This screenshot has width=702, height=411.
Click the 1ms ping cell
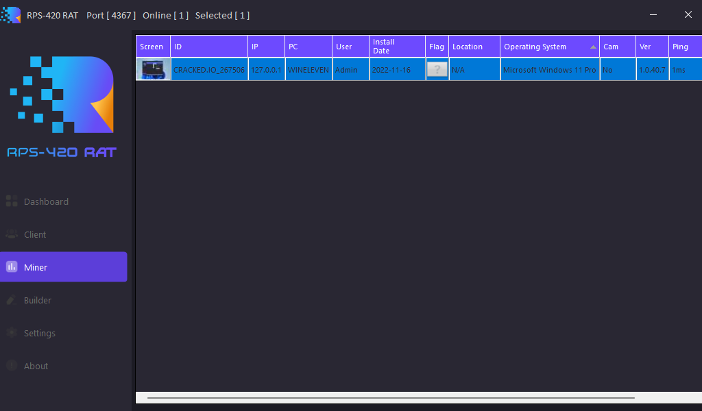coord(686,70)
